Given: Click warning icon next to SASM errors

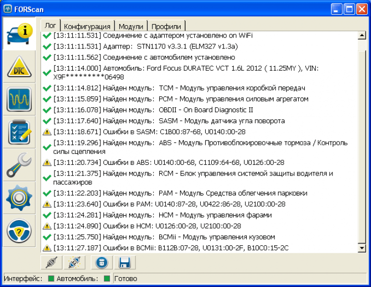Looking at the screenshot, I should pyautogui.click(x=47, y=132).
